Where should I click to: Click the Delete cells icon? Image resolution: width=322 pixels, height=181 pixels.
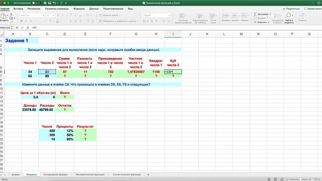pyautogui.click(x=235, y=16)
